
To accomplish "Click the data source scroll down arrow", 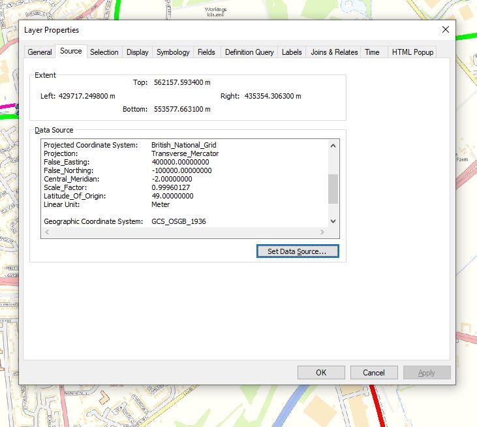I will tap(333, 221).
